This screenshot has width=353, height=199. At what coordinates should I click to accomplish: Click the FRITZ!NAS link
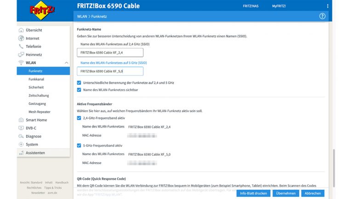[x=251, y=6]
